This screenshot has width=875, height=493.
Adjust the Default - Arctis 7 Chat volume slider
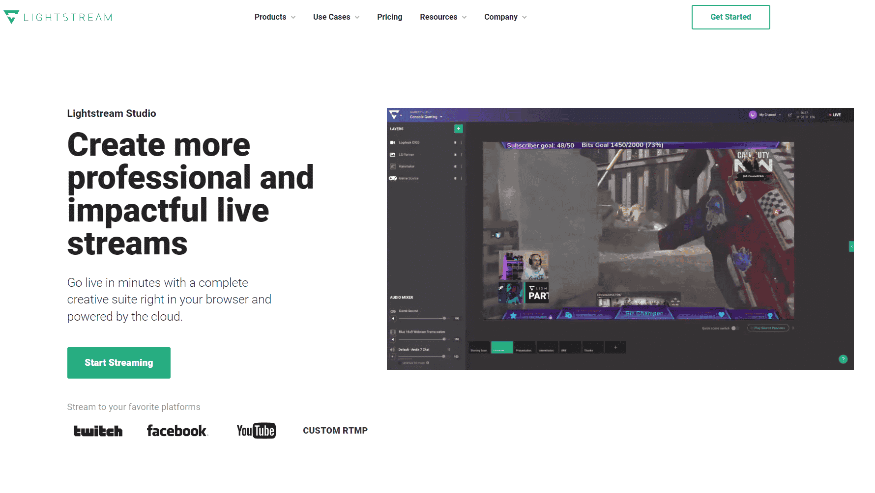tap(424, 356)
